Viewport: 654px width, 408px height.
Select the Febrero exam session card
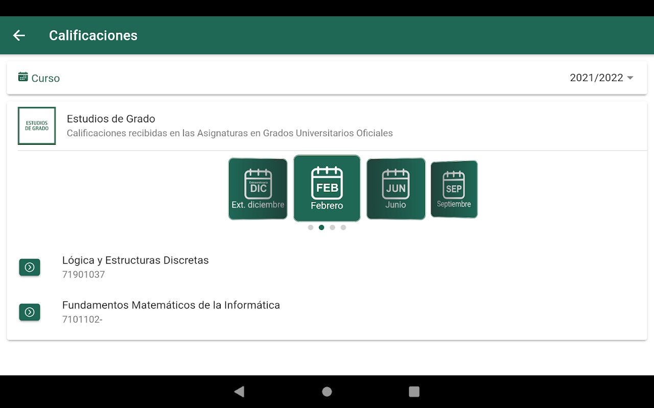click(327, 188)
